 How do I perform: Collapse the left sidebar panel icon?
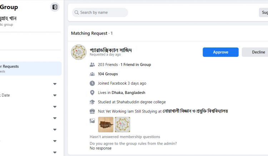[55, 7]
